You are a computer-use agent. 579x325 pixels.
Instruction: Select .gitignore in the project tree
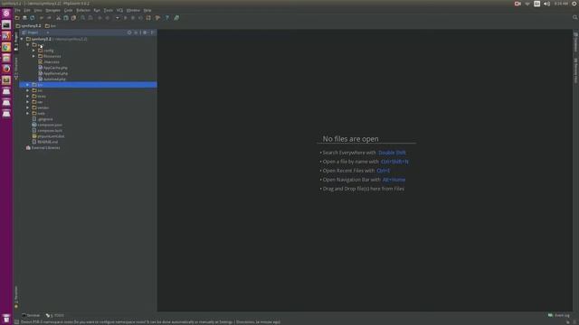coord(45,119)
